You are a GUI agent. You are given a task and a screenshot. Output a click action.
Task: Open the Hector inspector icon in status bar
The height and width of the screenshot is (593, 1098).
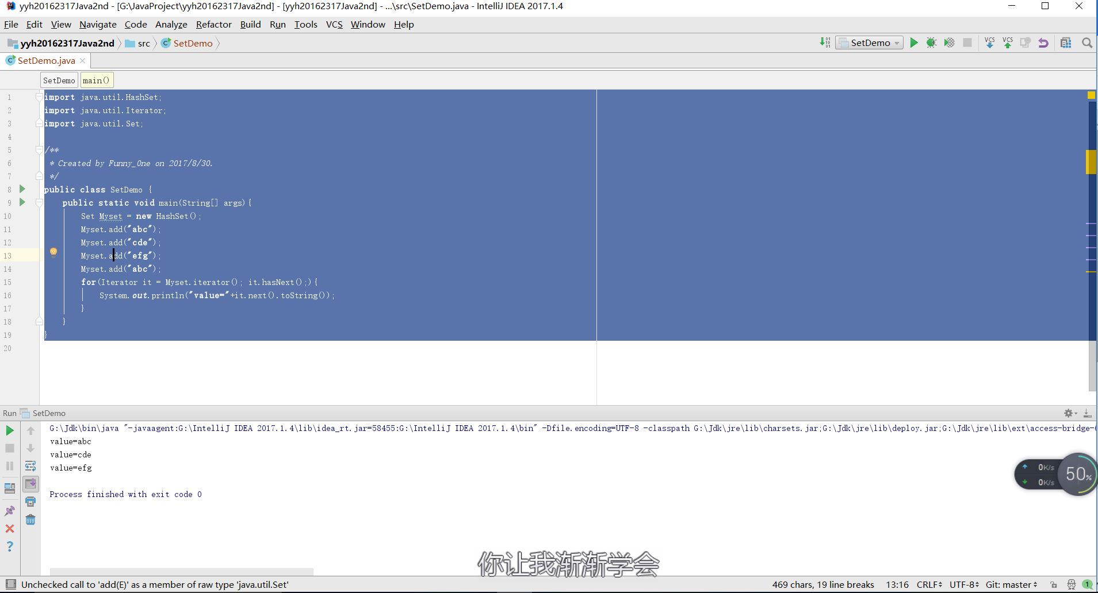point(1071,584)
